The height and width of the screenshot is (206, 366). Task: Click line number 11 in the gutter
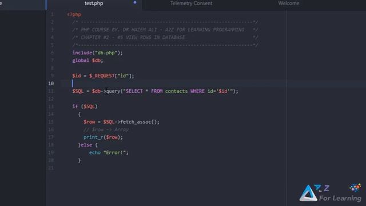(x=51, y=91)
